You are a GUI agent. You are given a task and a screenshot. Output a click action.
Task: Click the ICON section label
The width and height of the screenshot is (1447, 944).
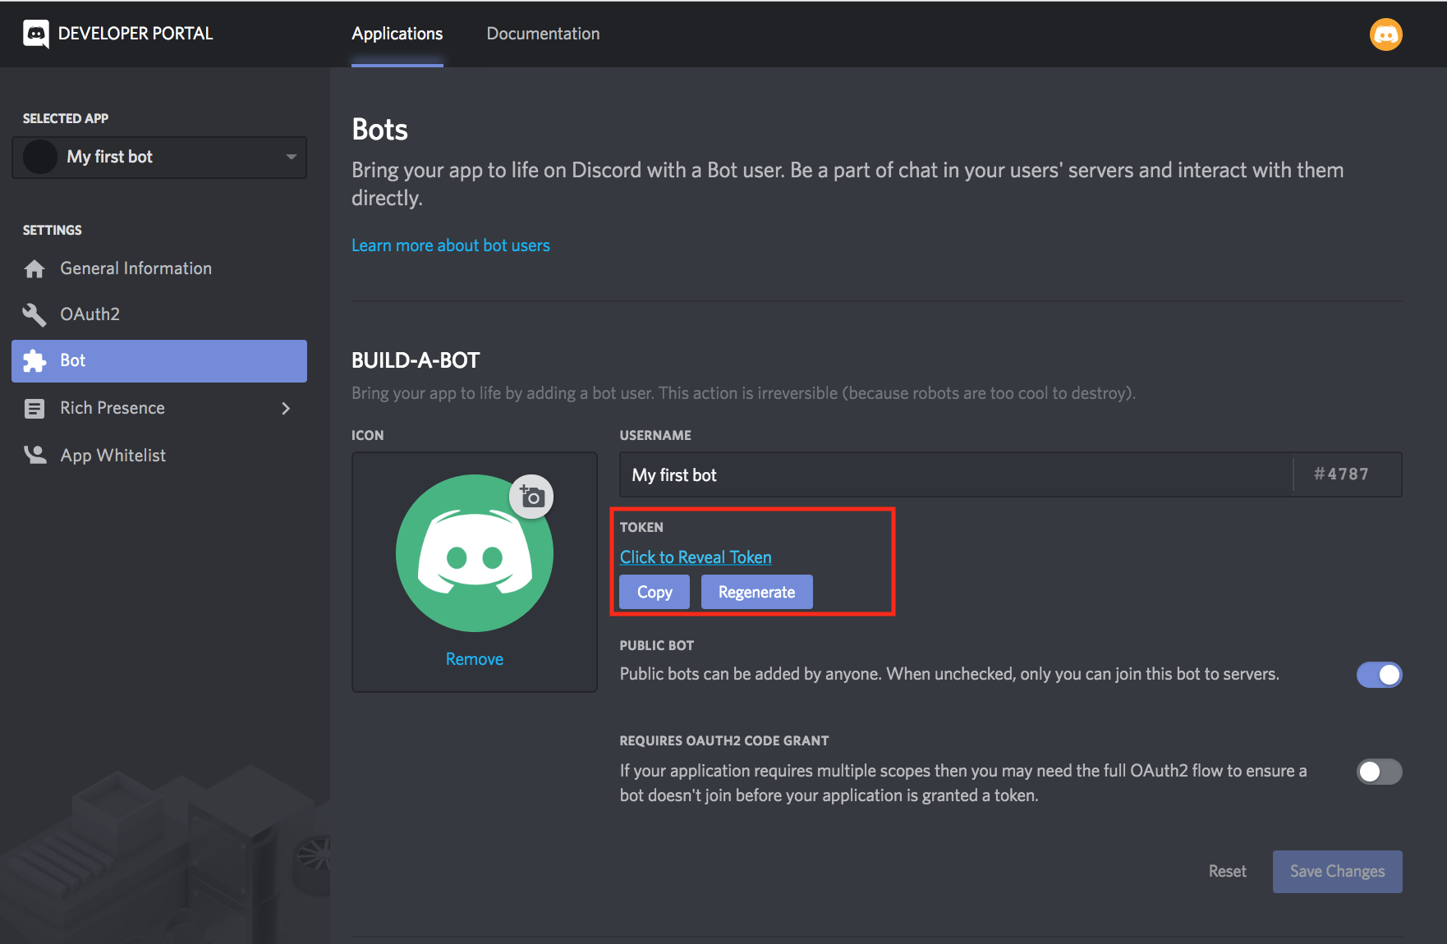click(x=368, y=435)
